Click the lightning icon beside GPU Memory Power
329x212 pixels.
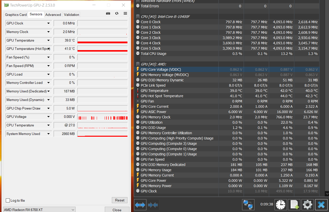[x=138, y=186]
